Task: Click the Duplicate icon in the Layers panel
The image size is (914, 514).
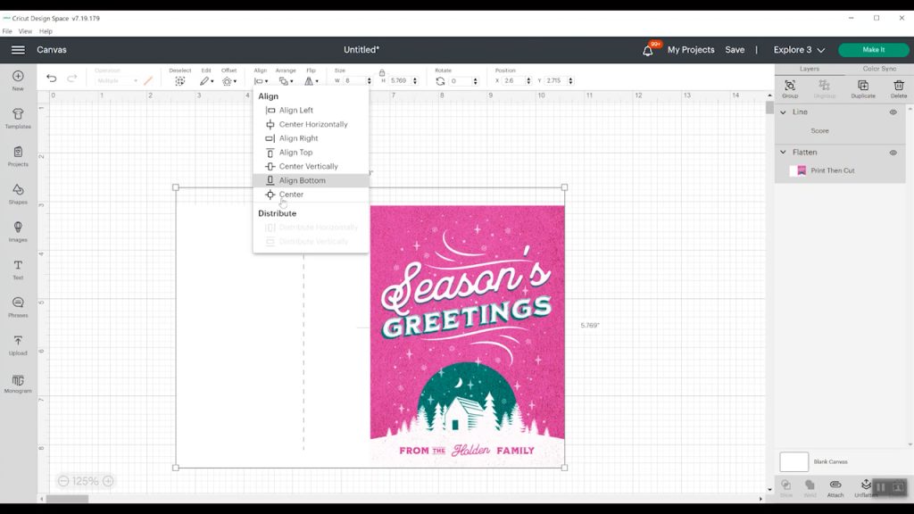Action: (862, 87)
